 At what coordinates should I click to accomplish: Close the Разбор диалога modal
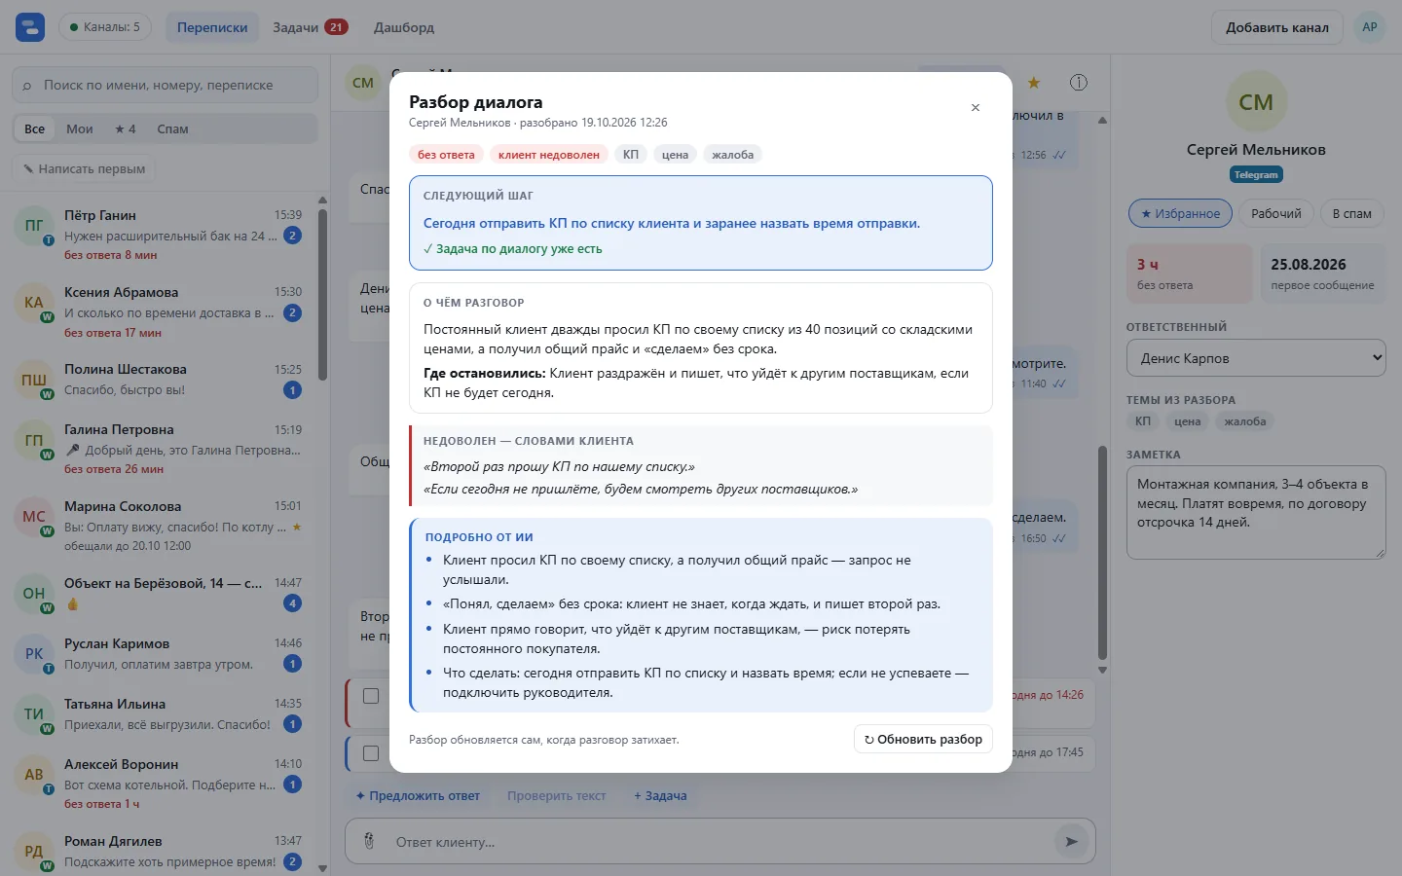[976, 108]
